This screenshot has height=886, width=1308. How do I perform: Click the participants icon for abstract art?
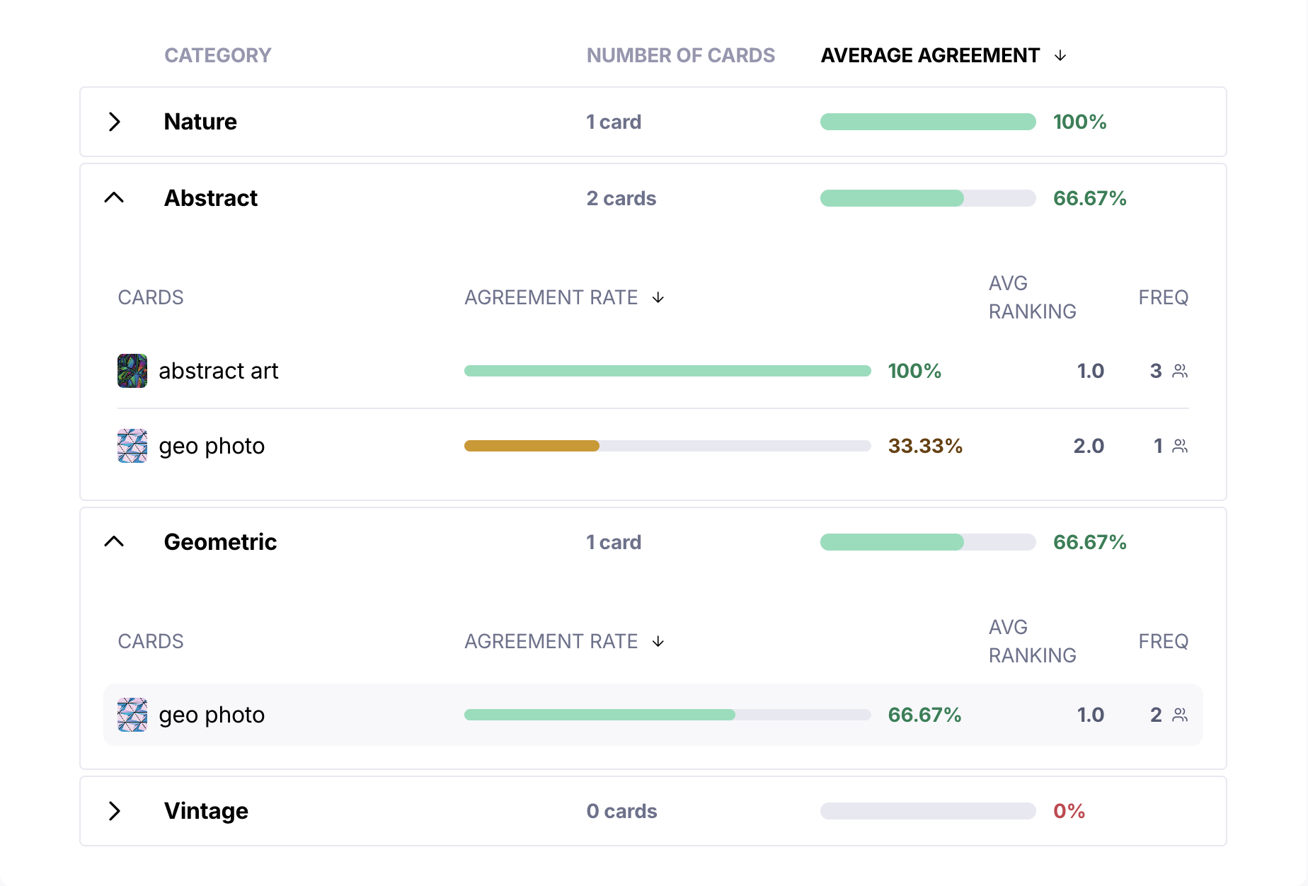(1180, 371)
